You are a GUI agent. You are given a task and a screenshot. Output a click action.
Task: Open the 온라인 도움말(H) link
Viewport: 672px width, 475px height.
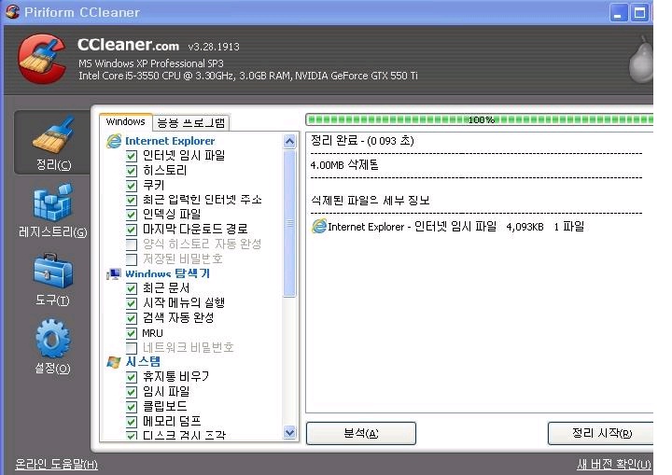(56, 464)
